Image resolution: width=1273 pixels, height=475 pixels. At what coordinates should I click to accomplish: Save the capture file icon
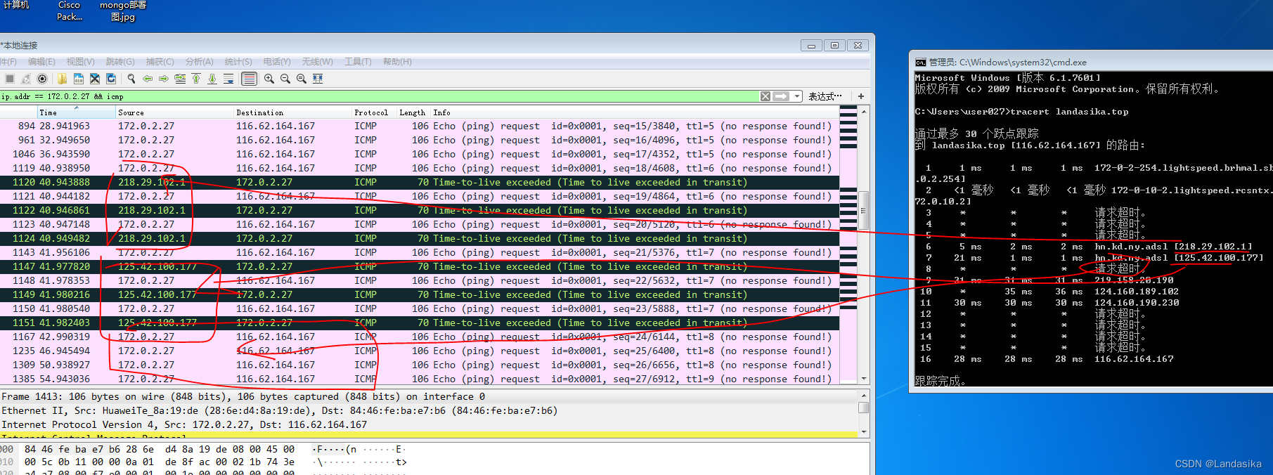[x=79, y=79]
